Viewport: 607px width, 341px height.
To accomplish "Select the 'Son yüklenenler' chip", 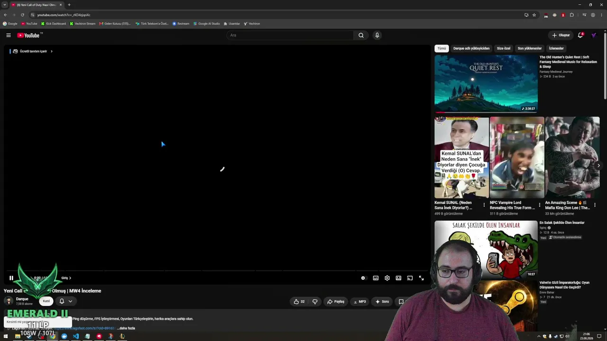I will (x=530, y=48).
